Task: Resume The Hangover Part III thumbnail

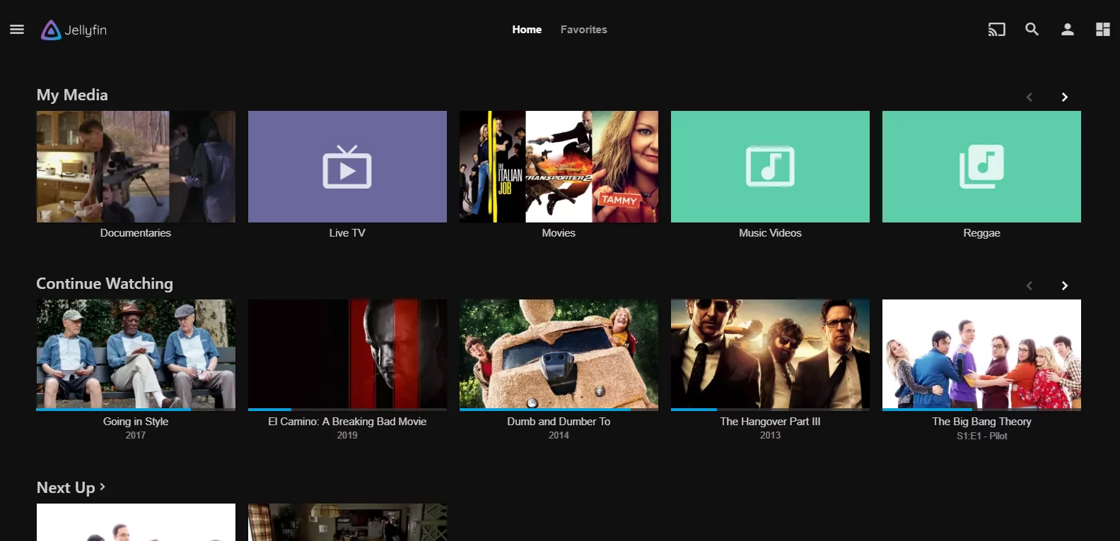Action: click(770, 354)
